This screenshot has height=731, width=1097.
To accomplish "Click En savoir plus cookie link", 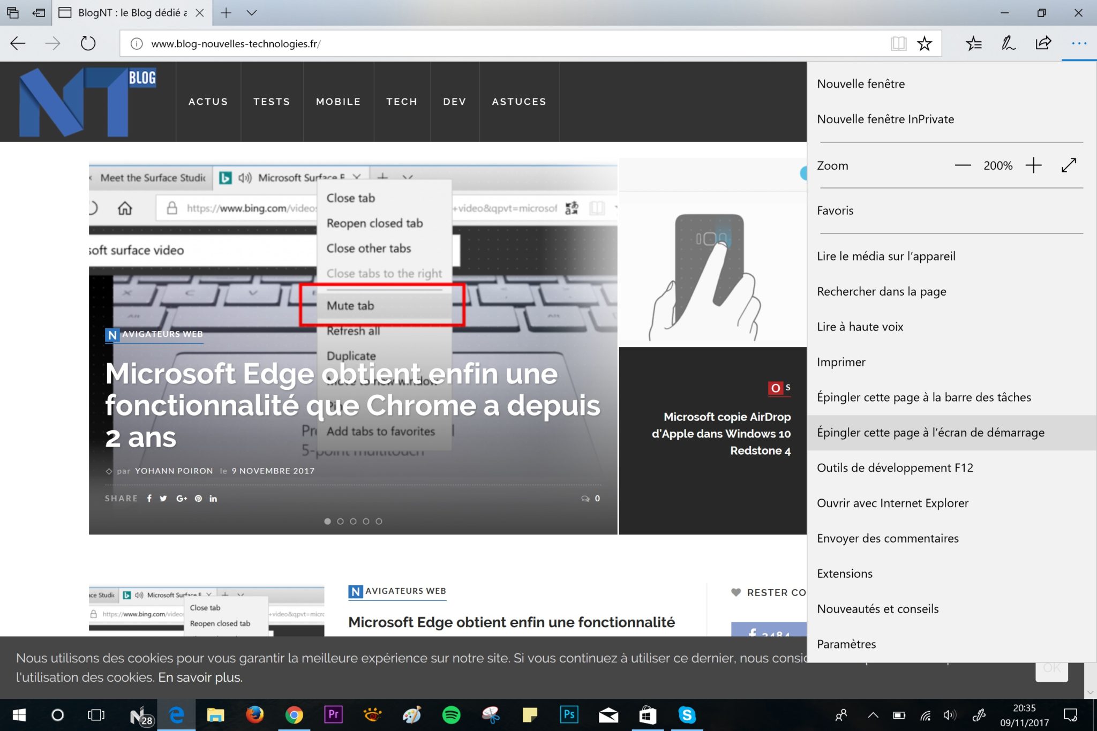I will pos(200,677).
